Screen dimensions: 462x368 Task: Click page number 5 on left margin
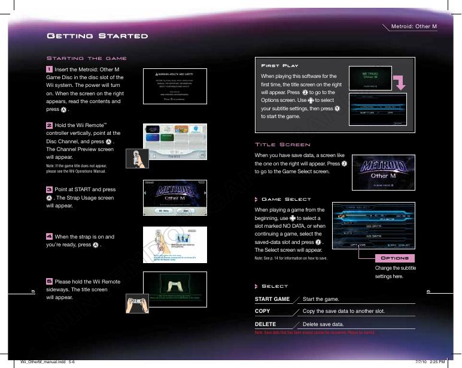[x=33, y=291]
